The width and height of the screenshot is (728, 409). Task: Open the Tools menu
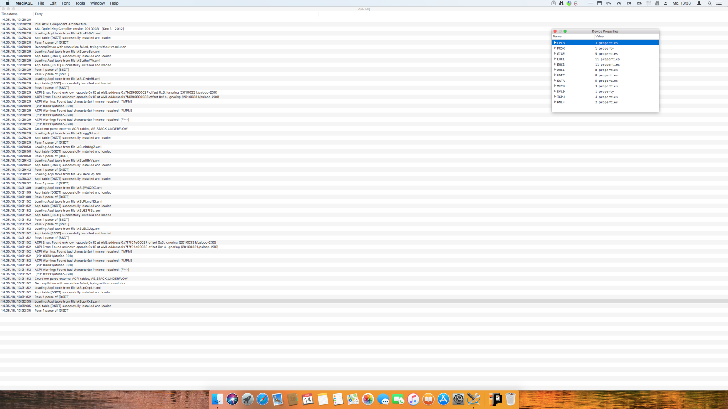[x=80, y=3]
